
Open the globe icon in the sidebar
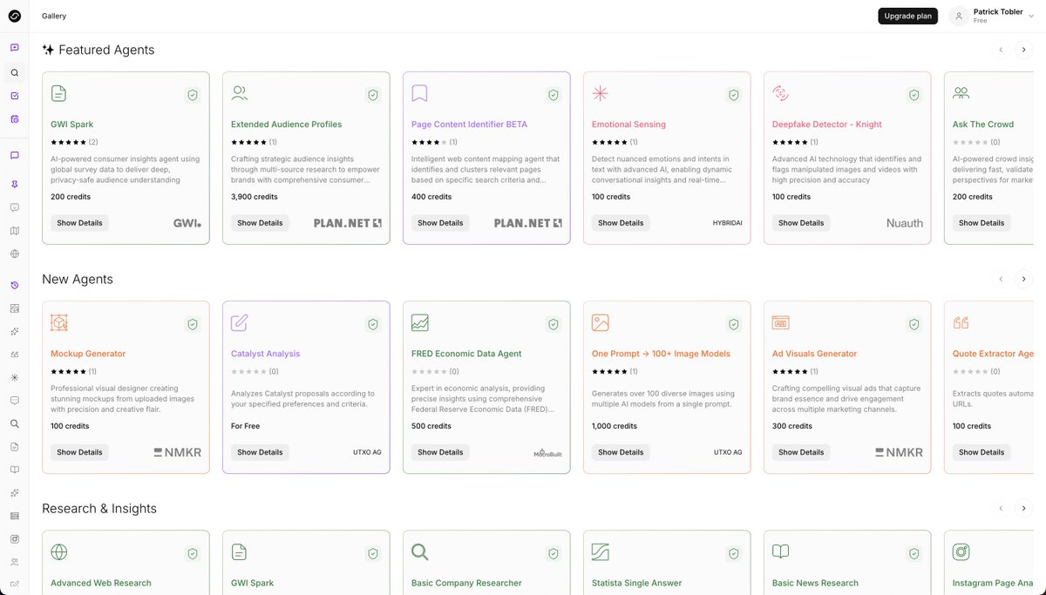(14, 254)
